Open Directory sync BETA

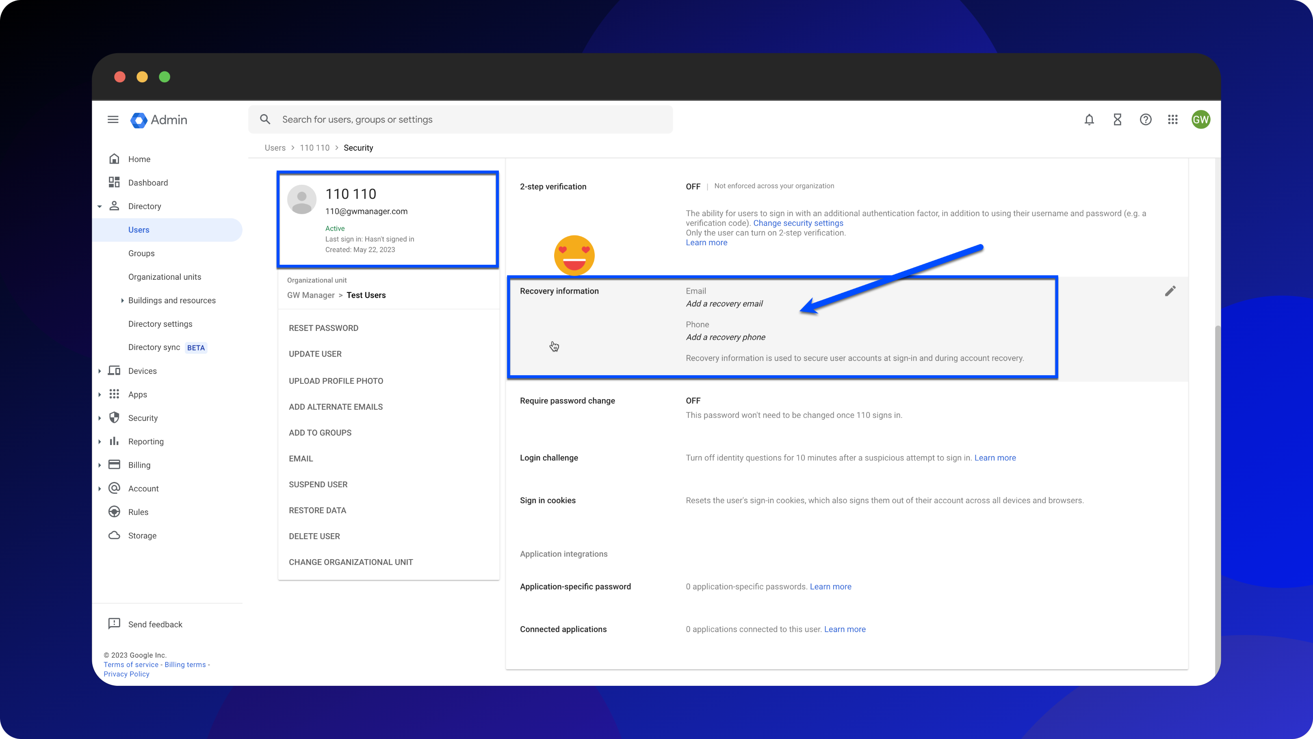click(x=167, y=347)
